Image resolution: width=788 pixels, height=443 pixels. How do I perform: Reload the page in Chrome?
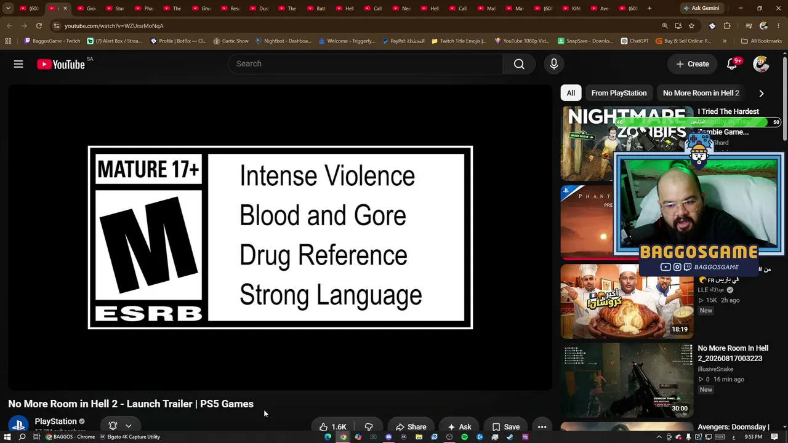[x=39, y=26]
